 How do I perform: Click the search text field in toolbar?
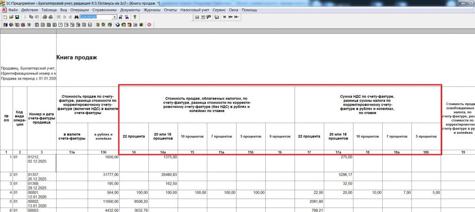point(96,17)
